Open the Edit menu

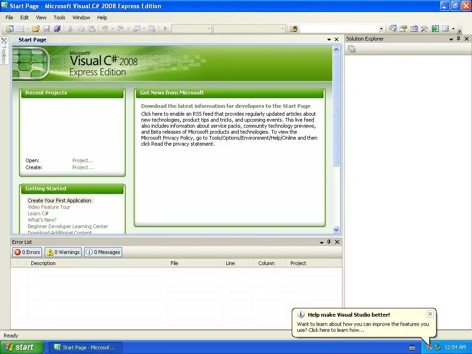point(24,18)
